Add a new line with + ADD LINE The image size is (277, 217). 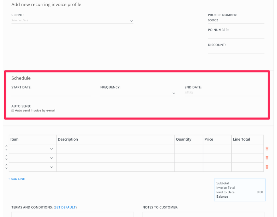17,179
